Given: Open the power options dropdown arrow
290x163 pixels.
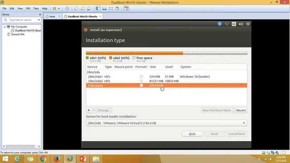Looking at the screenshot, I should click(x=59, y=9).
